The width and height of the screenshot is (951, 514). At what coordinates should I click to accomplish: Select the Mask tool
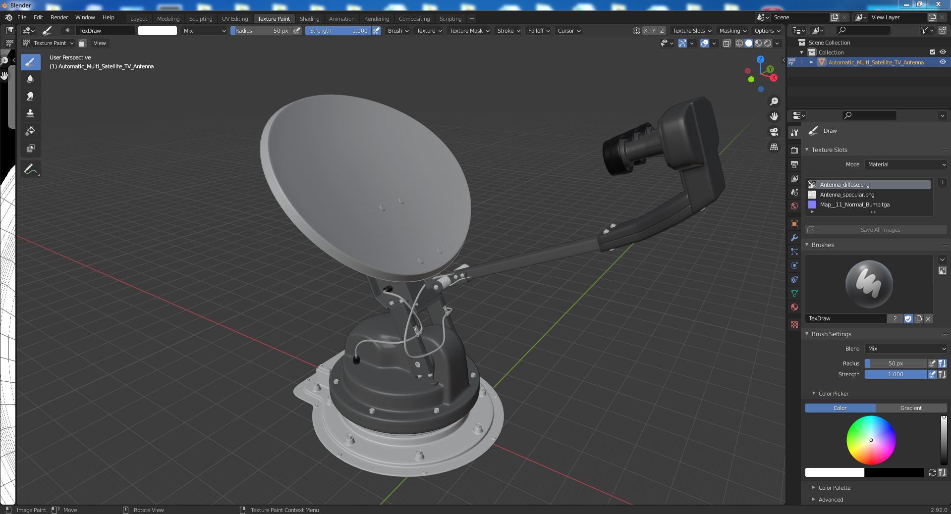[30, 148]
